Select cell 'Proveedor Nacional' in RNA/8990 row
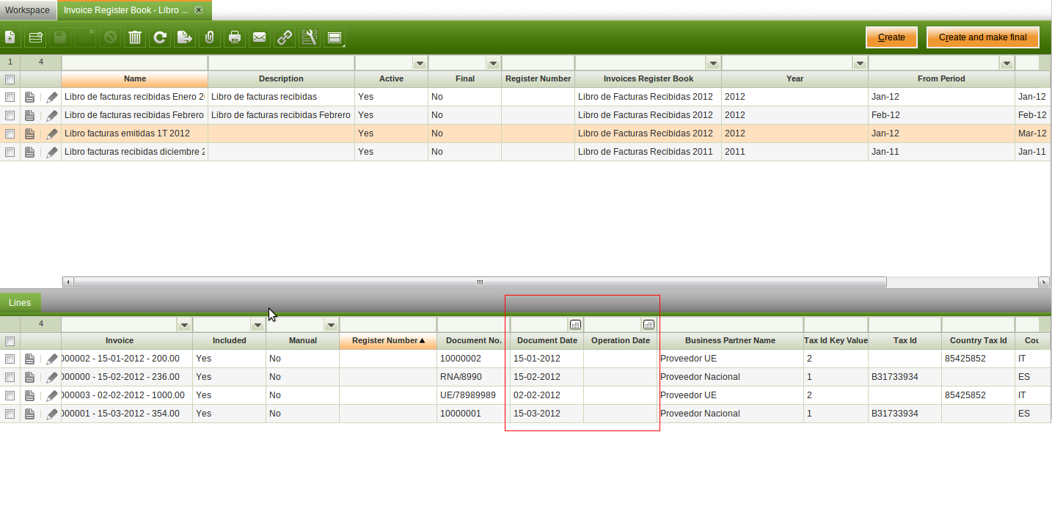 [730, 377]
